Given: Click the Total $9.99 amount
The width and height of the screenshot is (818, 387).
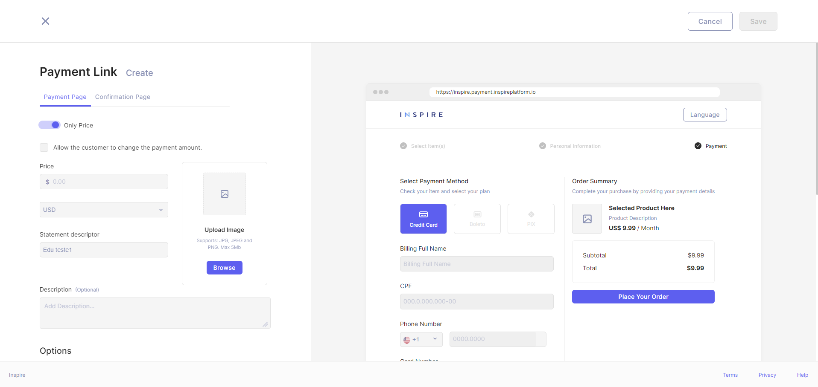Looking at the screenshot, I should 695,268.
